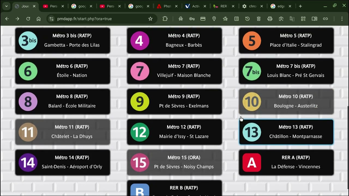Expand the tab search dropdown arrow
The height and width of the screenshot is (196, 349).
pyautogui.click(x=6, y=6)
